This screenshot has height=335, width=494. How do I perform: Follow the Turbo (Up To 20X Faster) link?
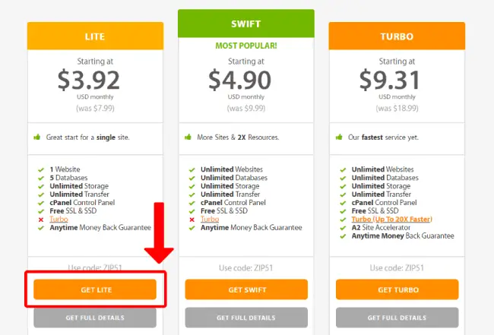[391, 219]
